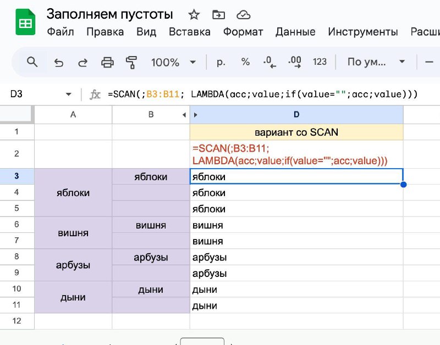Screen dimensions: 440x345
Task: Select the paint format roller icon
Action: pyautogui.click(x=131, y=62)
